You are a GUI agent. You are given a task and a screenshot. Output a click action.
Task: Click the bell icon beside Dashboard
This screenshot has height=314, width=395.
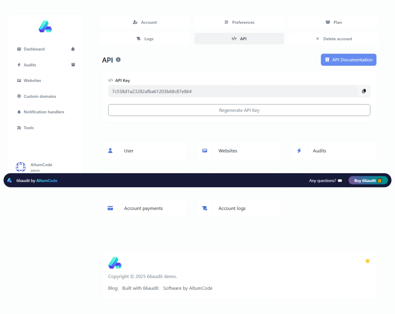pos(73,49)
